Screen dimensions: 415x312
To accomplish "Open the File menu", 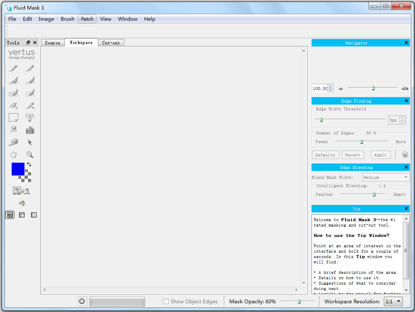I will tap(12, 19).
